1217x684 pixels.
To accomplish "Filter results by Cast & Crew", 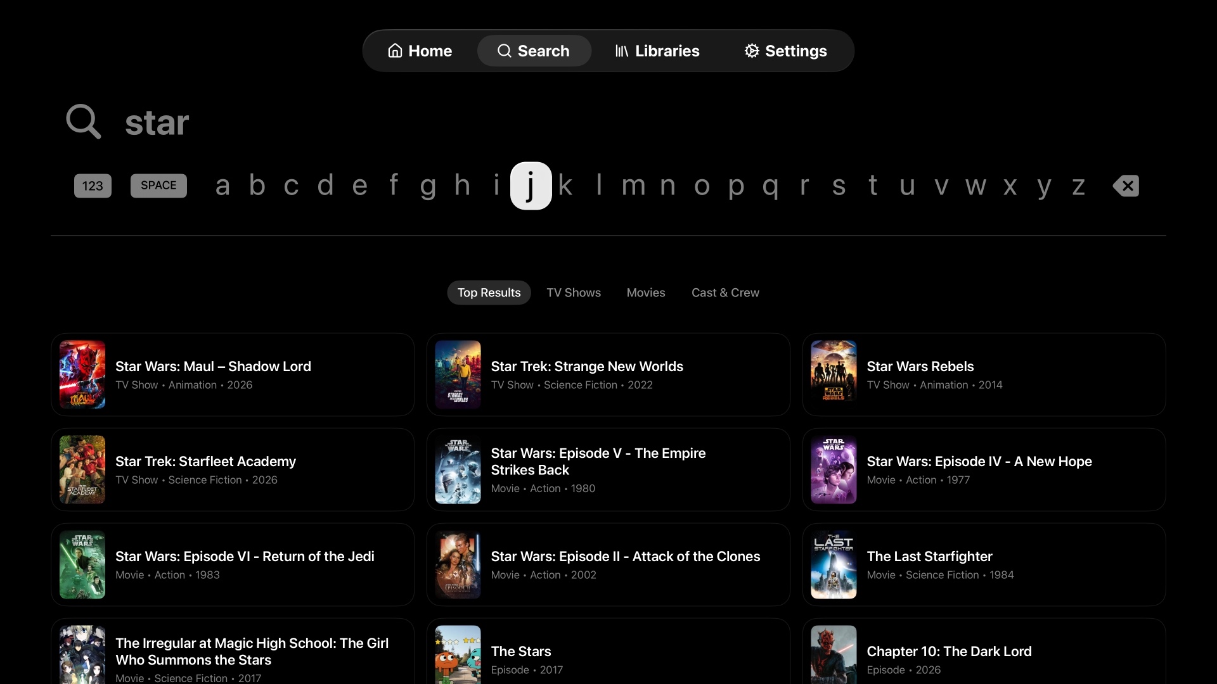I will coord(725,293).
